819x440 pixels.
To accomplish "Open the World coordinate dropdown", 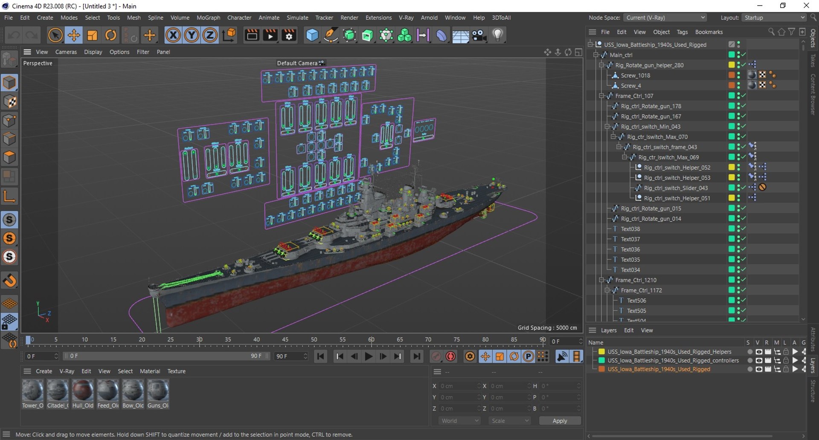I will 459,421.
